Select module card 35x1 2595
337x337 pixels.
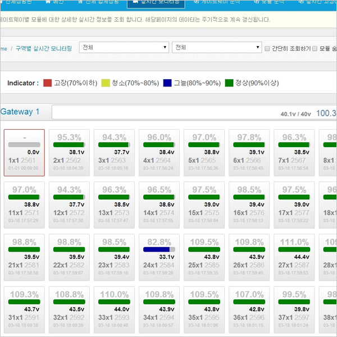(204, 309)
